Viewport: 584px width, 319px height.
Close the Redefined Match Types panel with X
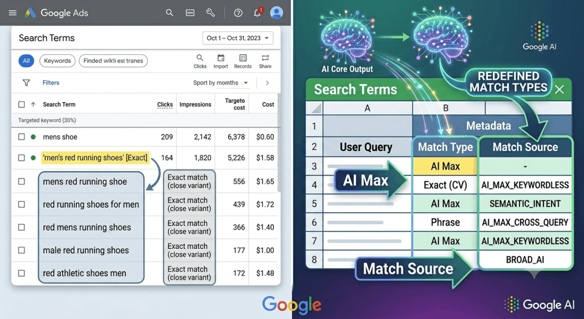pyautogui.click(x=559, y=90)
